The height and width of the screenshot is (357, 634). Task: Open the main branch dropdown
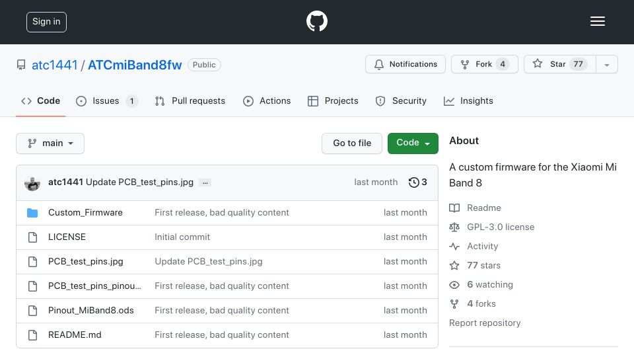(50, 143)
